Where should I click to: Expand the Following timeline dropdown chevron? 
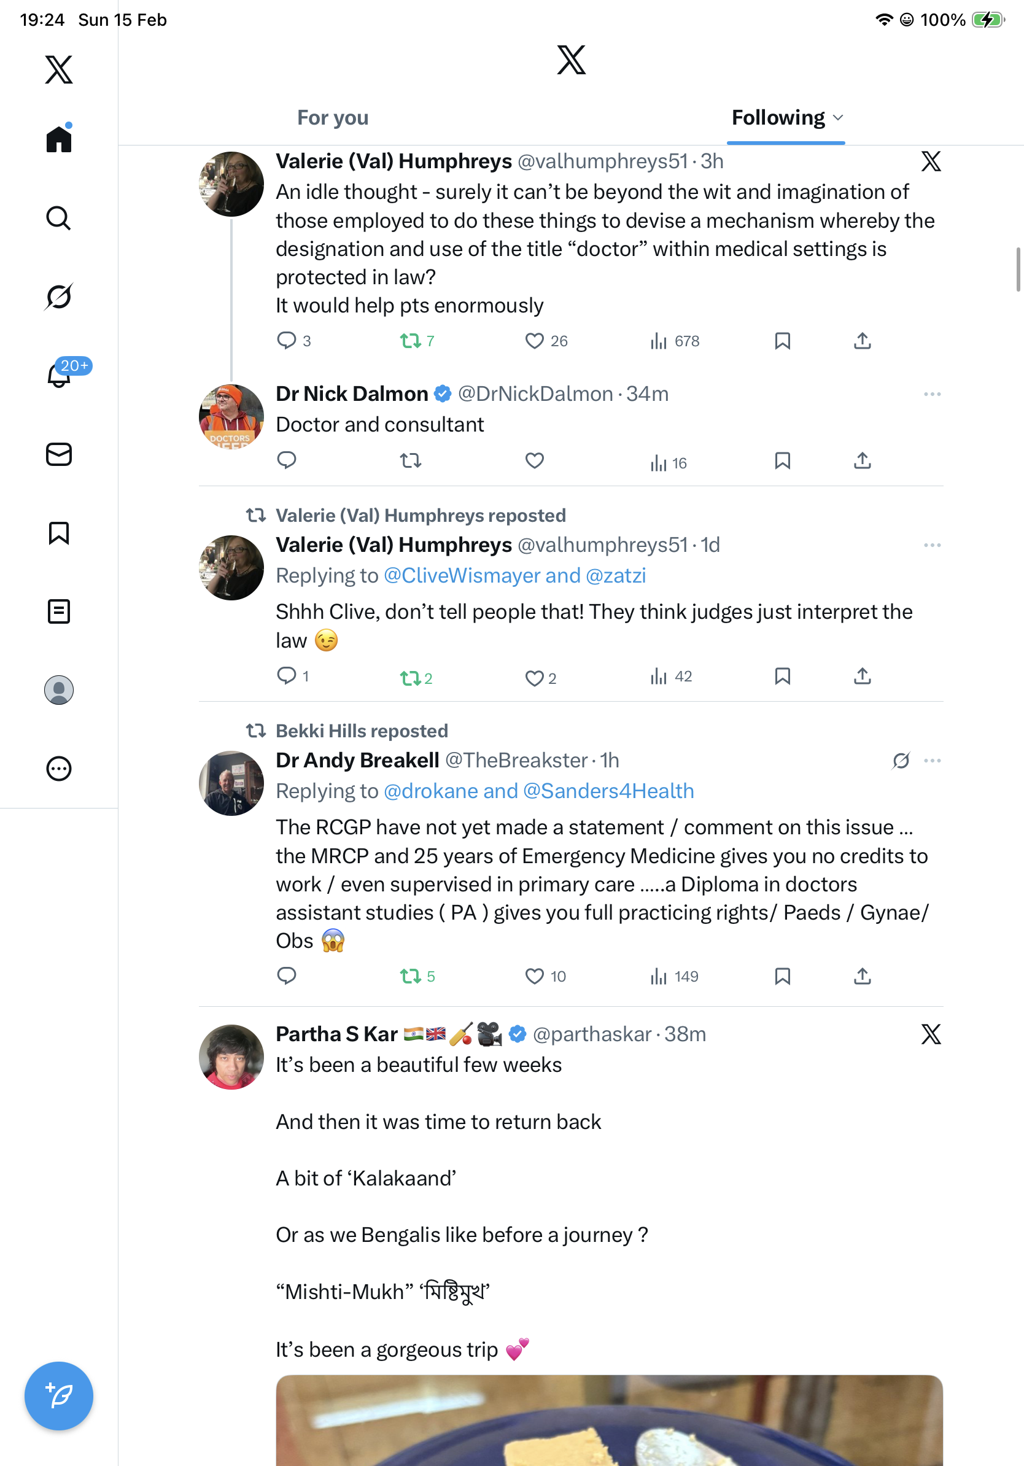[838, 118]
